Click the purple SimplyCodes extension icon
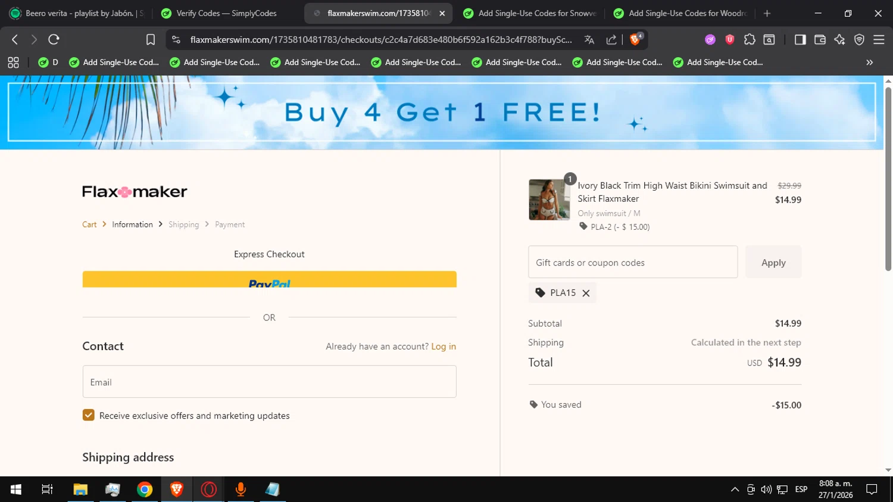This screenshot has height=502, width=893. coord(710,39)
